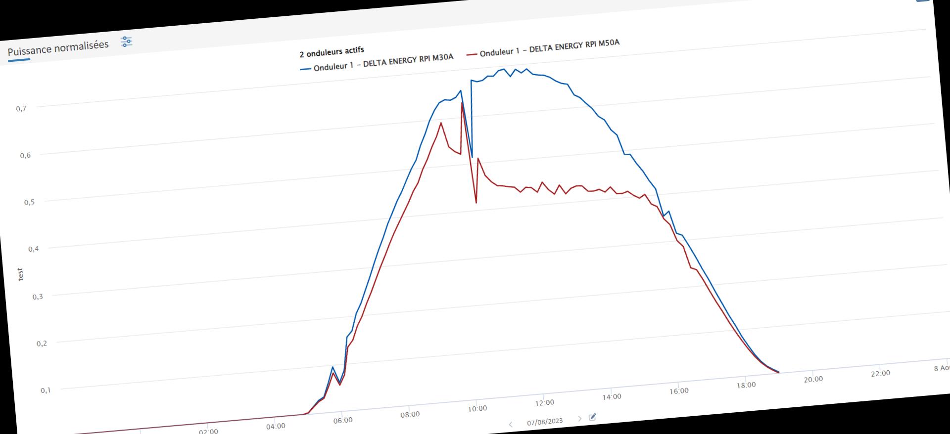
Task: Select the '2 onduleurs actifs' legend title
Action: click(x=332, y=51)
